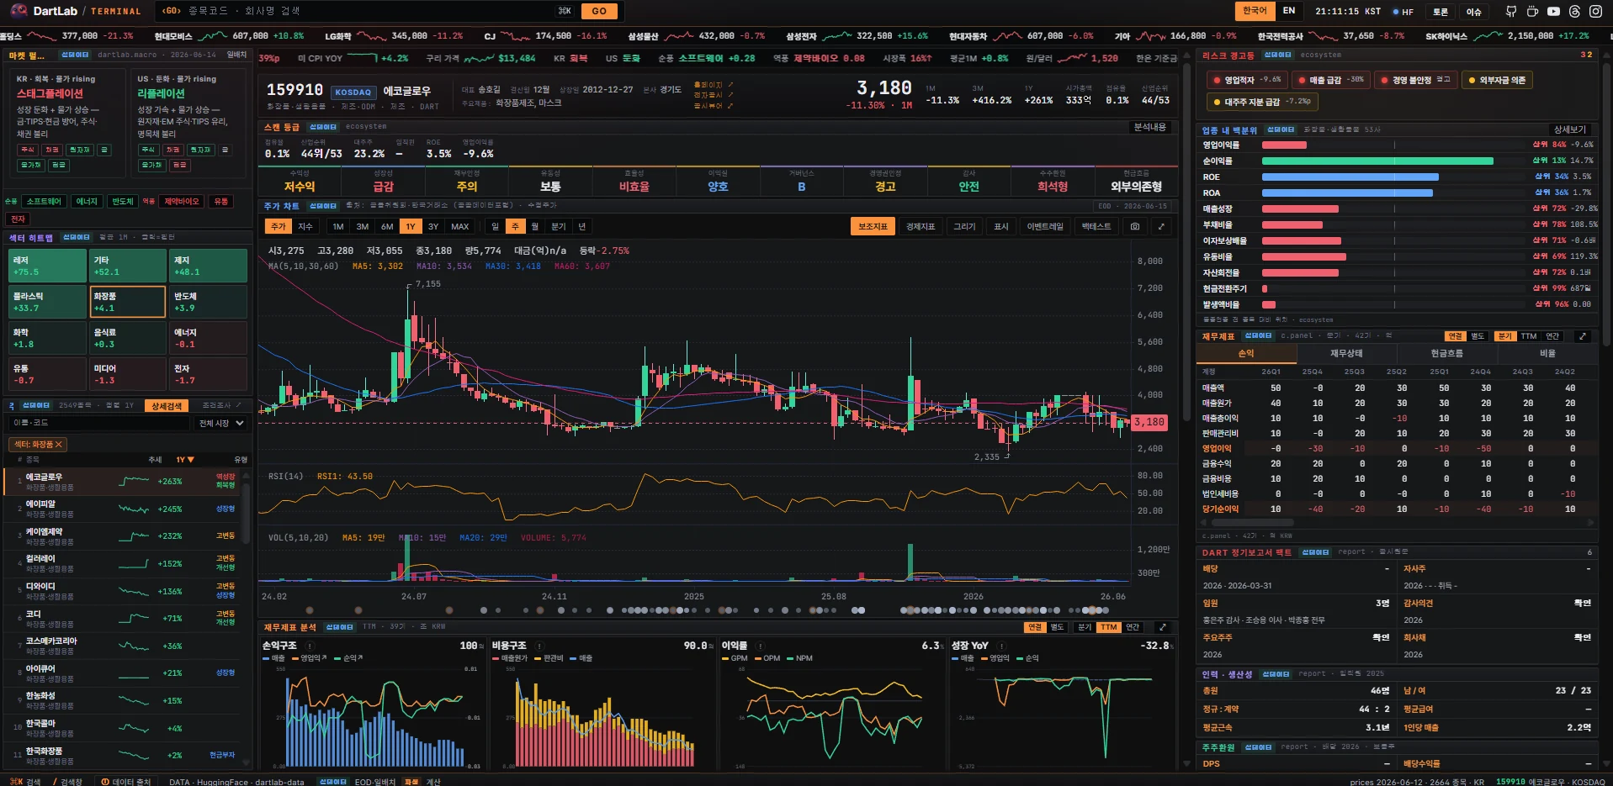Open the 토론 discussion button
The height and width of the screenshot is (786, 1613).
pos(1441,12)
